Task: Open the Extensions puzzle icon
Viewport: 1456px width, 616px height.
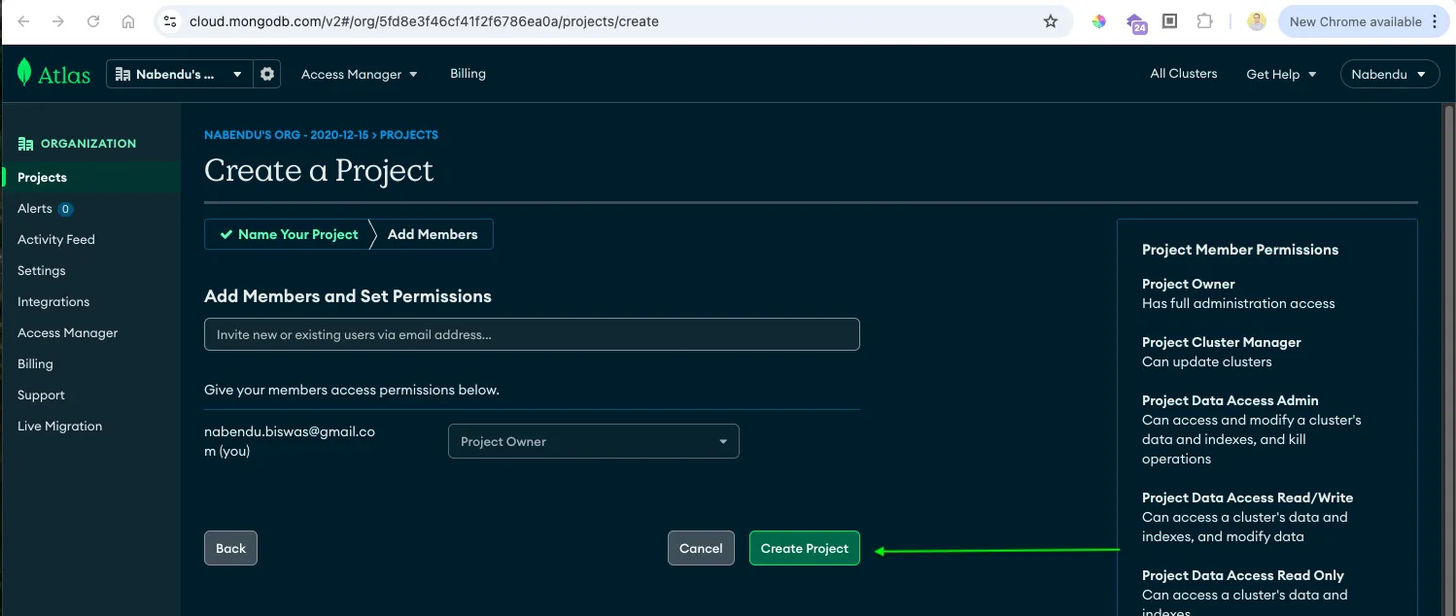Action: [x=1205, y=21]
